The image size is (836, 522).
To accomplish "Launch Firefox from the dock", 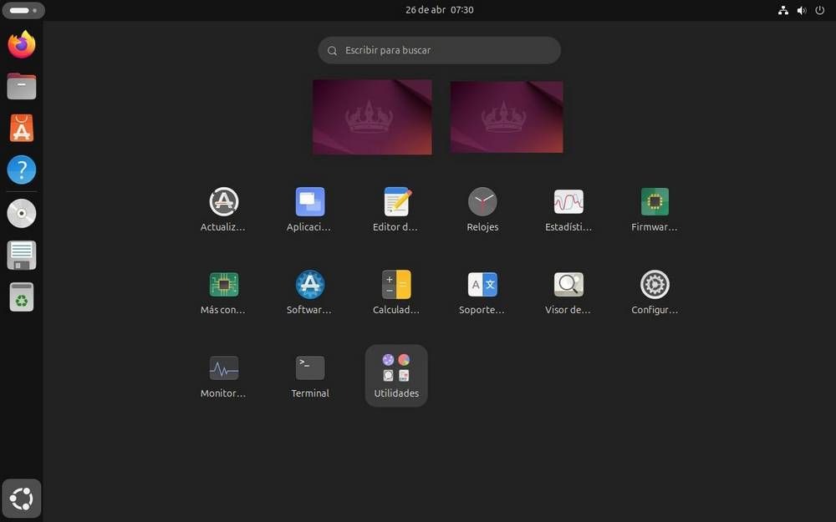I will coord(22,44).
